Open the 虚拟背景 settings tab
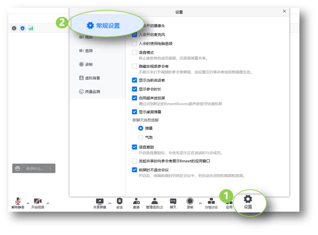318x235 pixels. pos(92,78)
